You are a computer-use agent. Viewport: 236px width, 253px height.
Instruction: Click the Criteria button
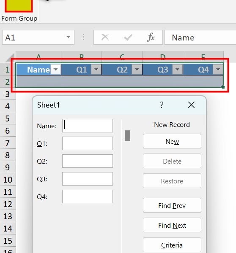click(x=172, y=245)
